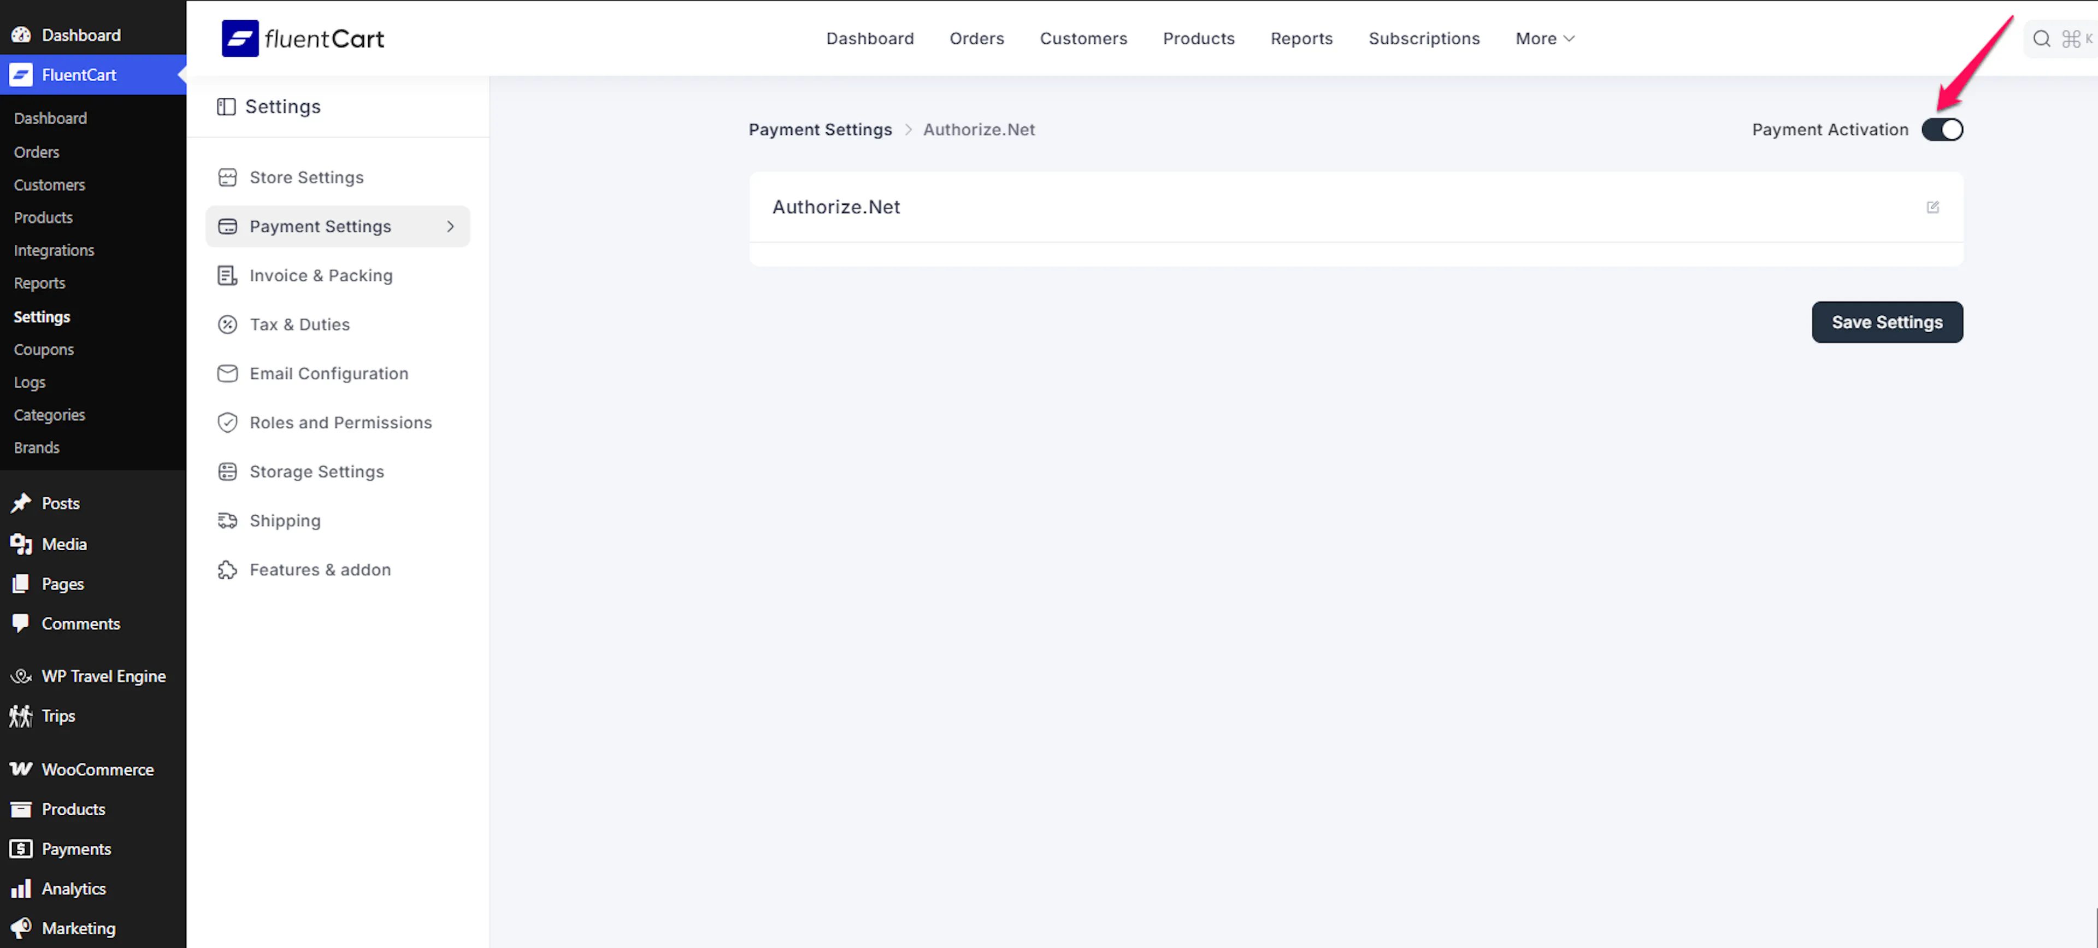
Task: Go back via Payment Settings breadcrumb link
Action: (x=820, y=129)
